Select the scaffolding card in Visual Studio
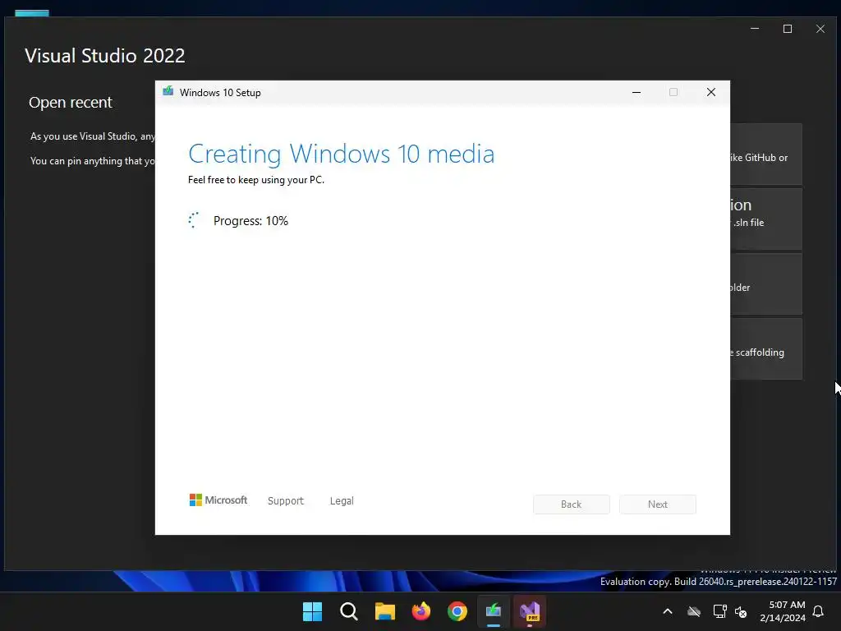Screen dimensions: 841x631 pyautogui.click(x=766, y=348)
